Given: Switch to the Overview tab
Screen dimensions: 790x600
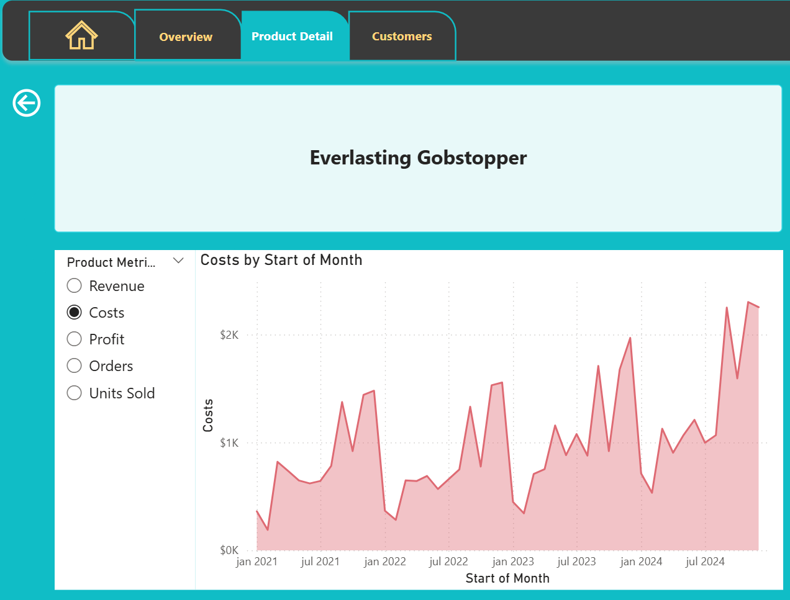Looking at the screenshot, I should [x=186, y=37].
